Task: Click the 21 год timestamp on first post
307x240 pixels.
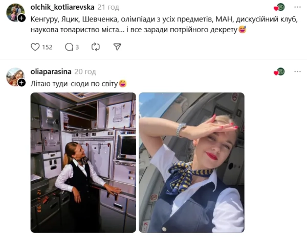Action: click(108, 7)
